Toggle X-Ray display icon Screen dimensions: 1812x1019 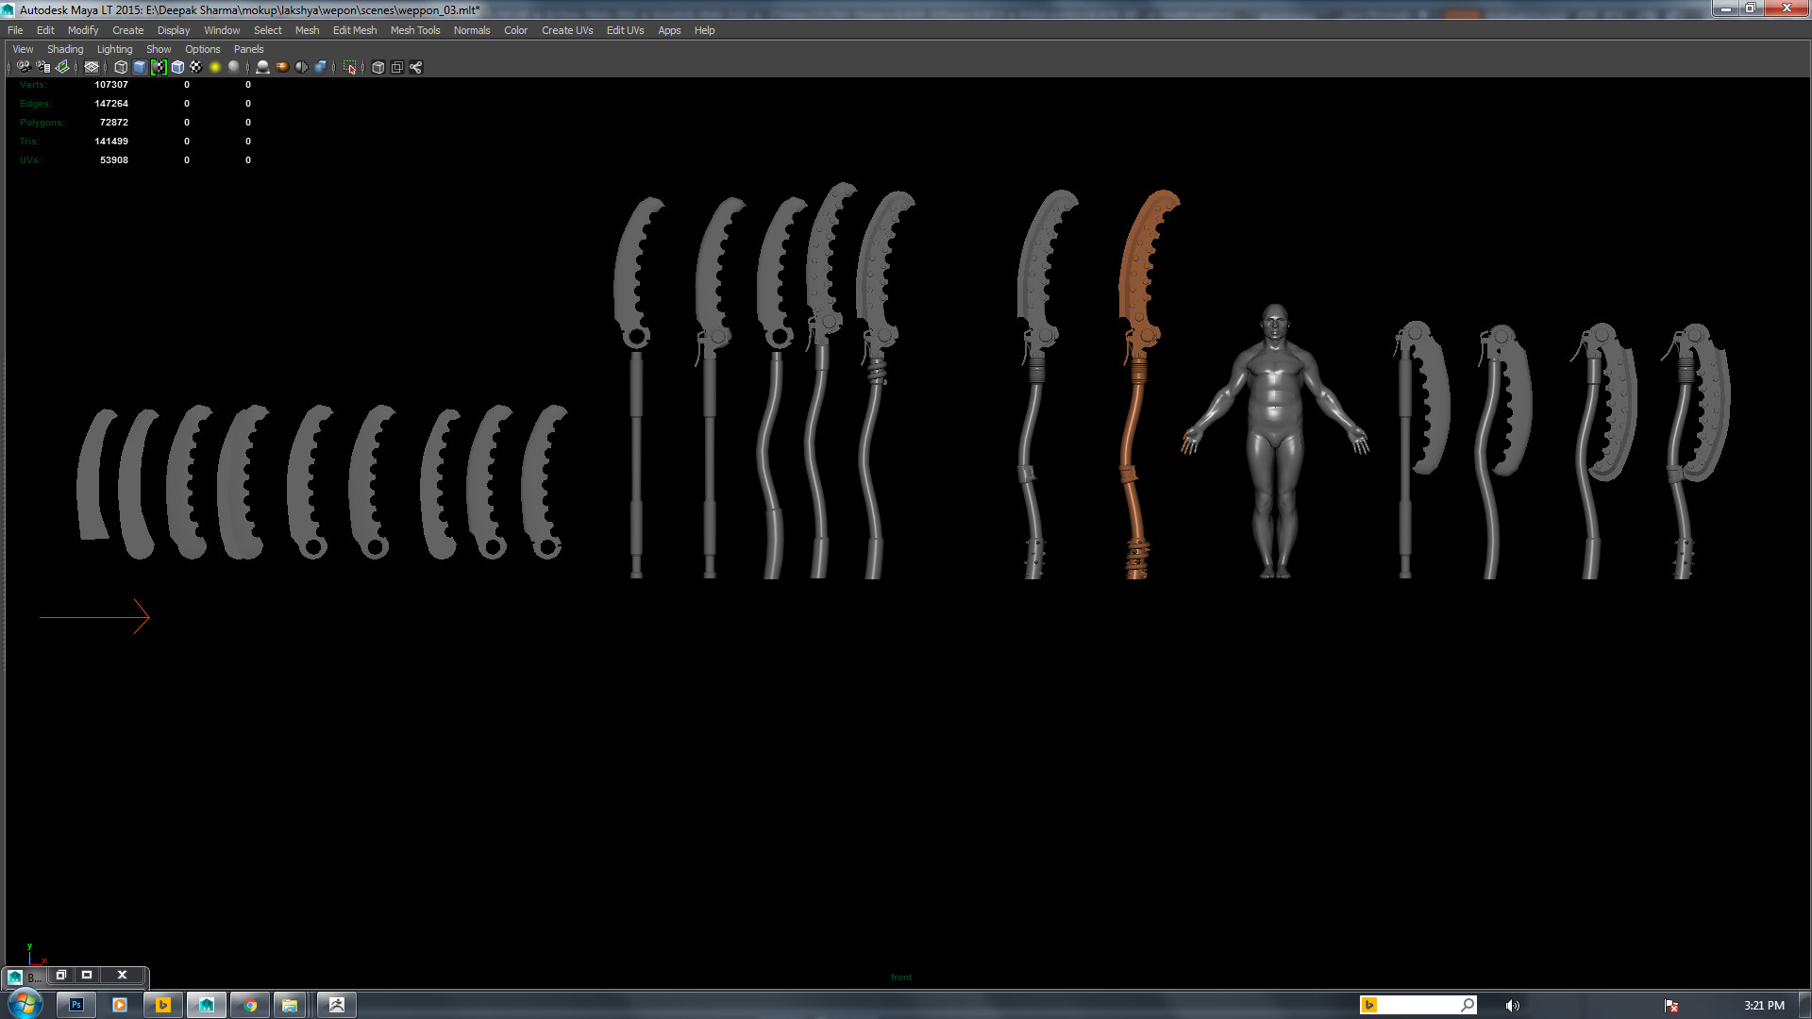point(378,67)
